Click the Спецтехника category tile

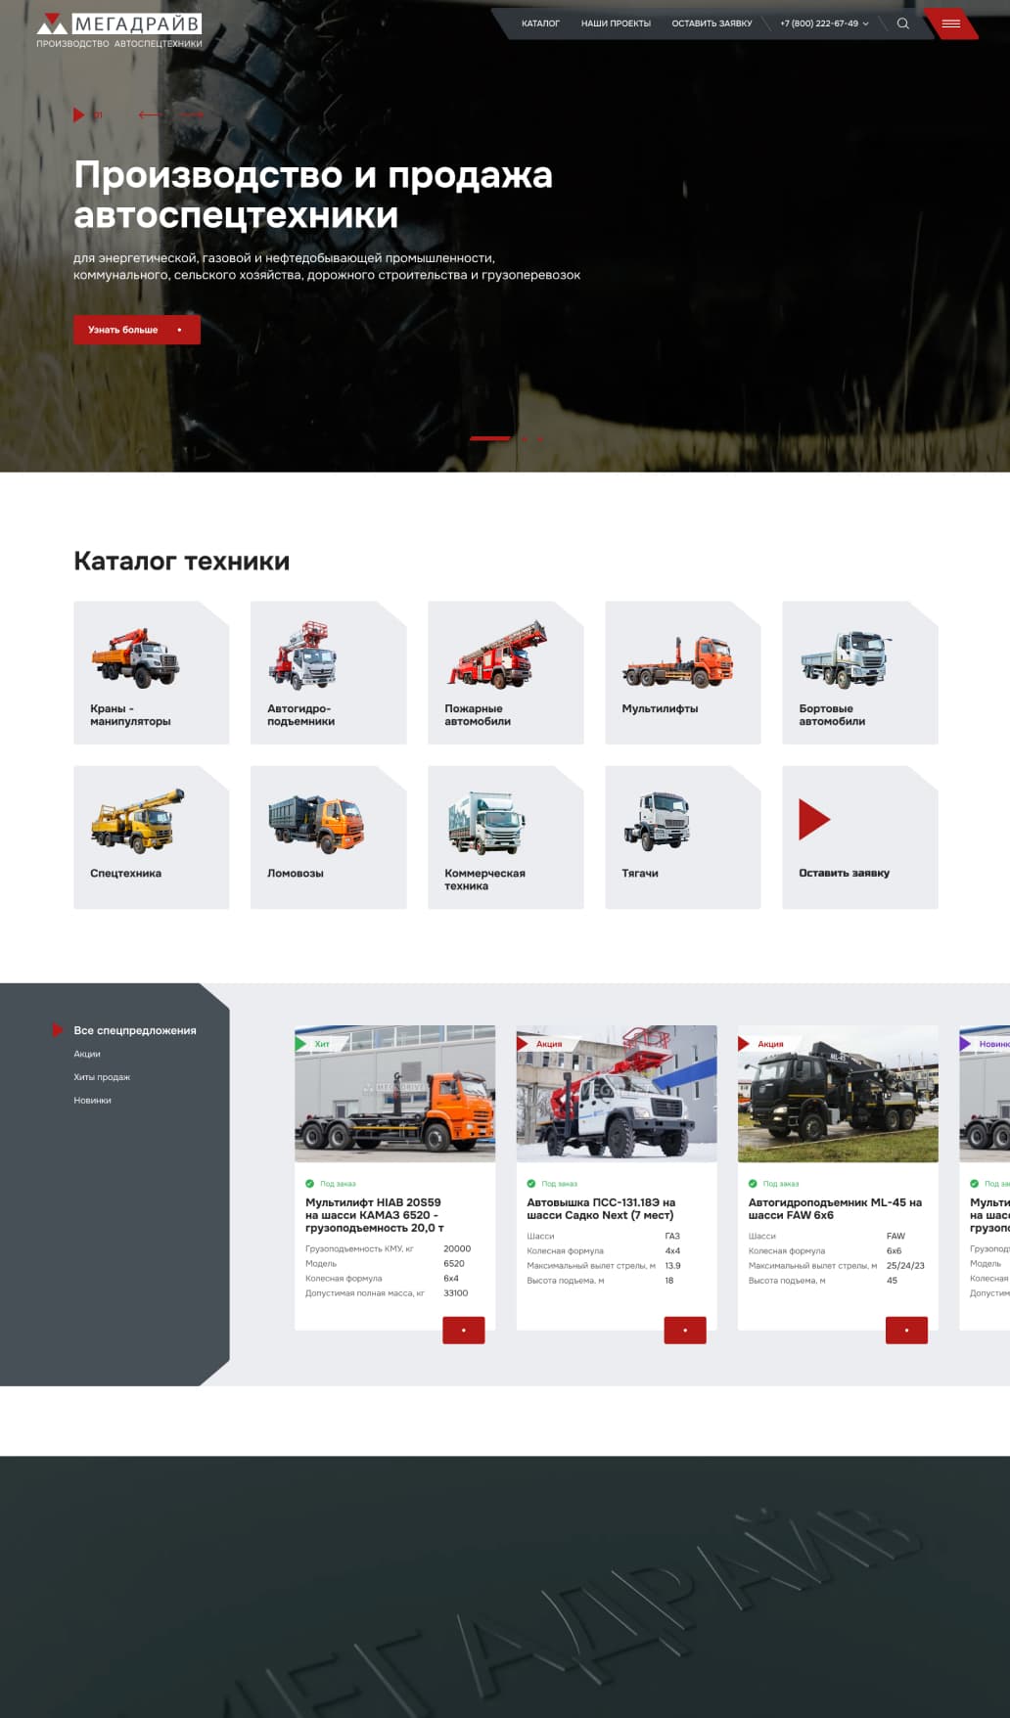152,837
